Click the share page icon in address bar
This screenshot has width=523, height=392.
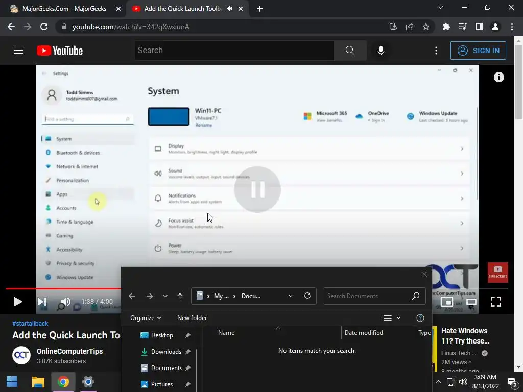410,27
